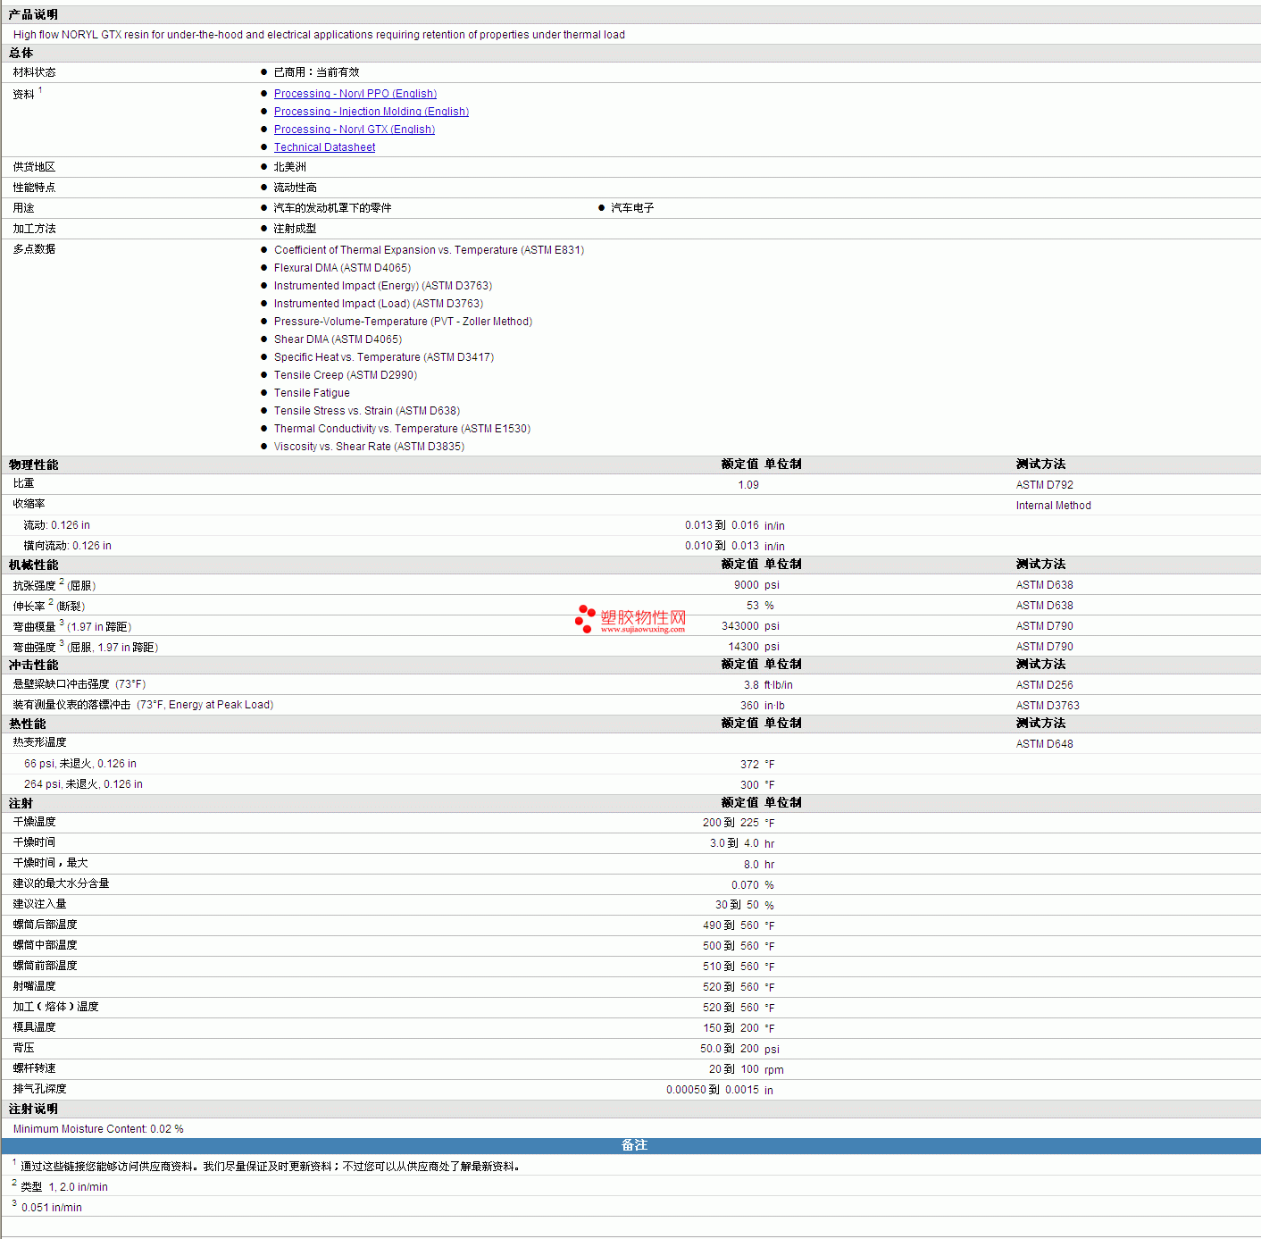Click the maximum moisture value 0.070

point(745,885)
